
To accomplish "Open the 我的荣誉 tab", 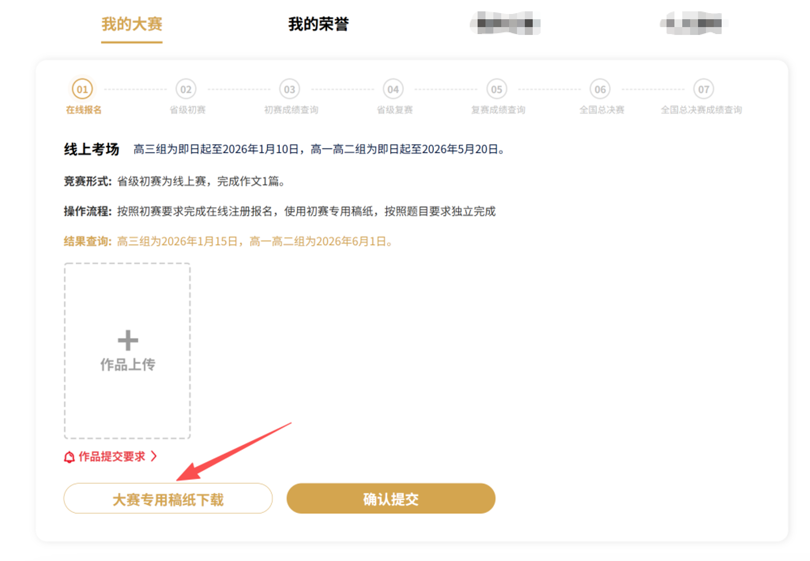I will 318,24.
